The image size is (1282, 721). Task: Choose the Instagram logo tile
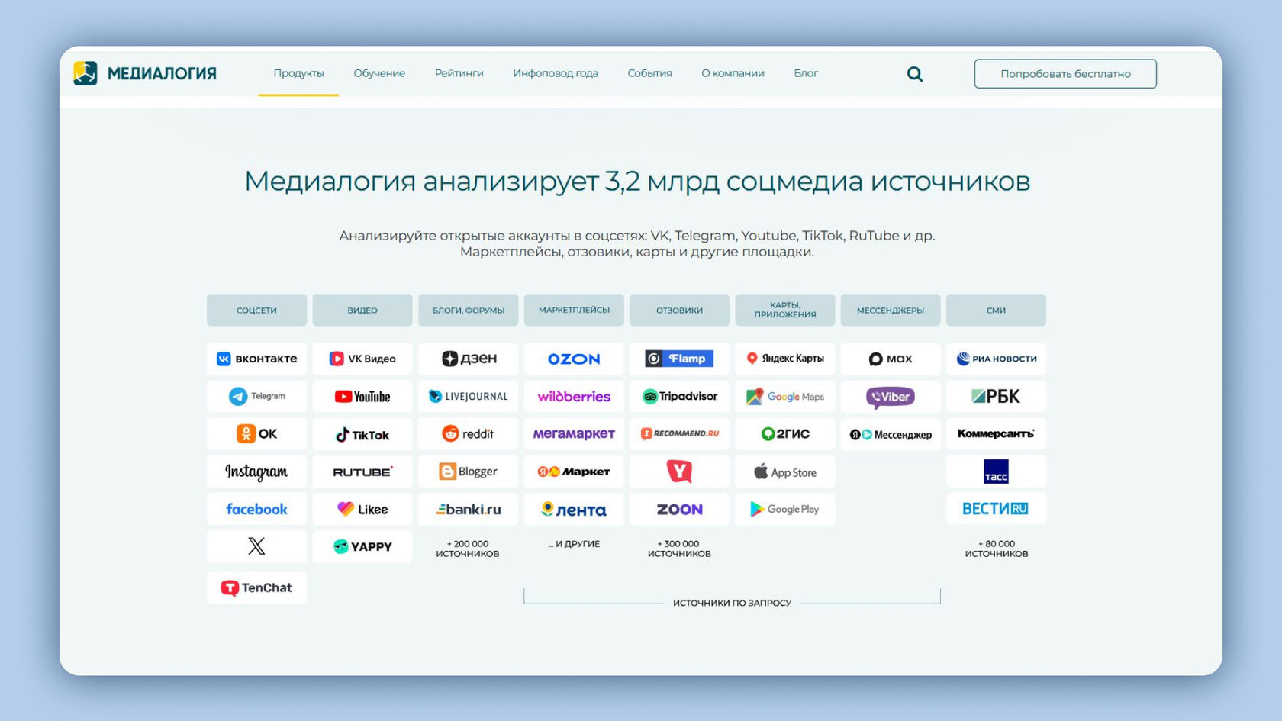click(256, 472)
